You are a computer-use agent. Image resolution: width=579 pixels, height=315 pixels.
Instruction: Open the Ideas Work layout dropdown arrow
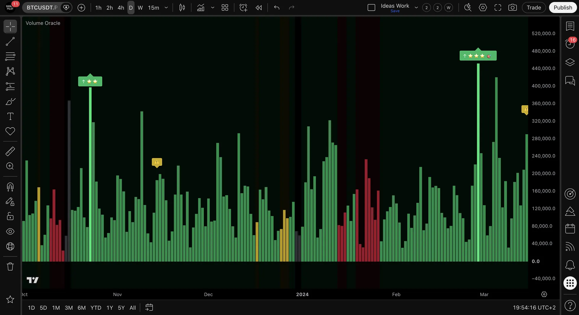click(x=416, y=8)
